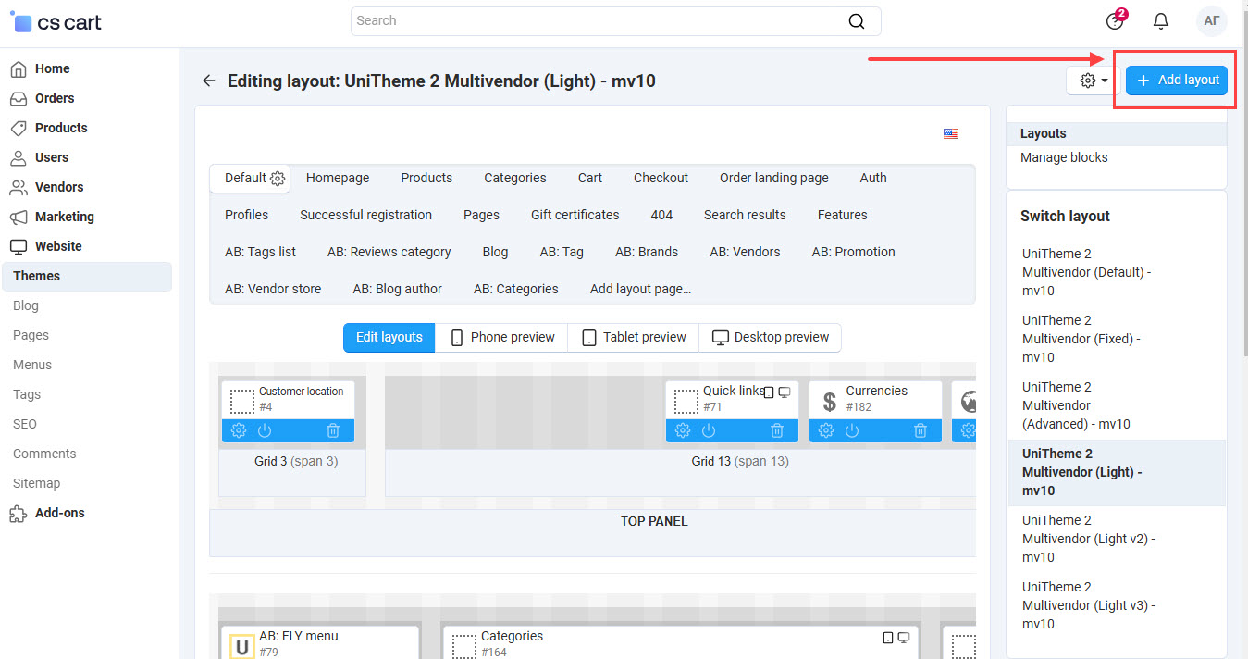
Task: Open the notifications bell
Action: (x=1160, y=21)
